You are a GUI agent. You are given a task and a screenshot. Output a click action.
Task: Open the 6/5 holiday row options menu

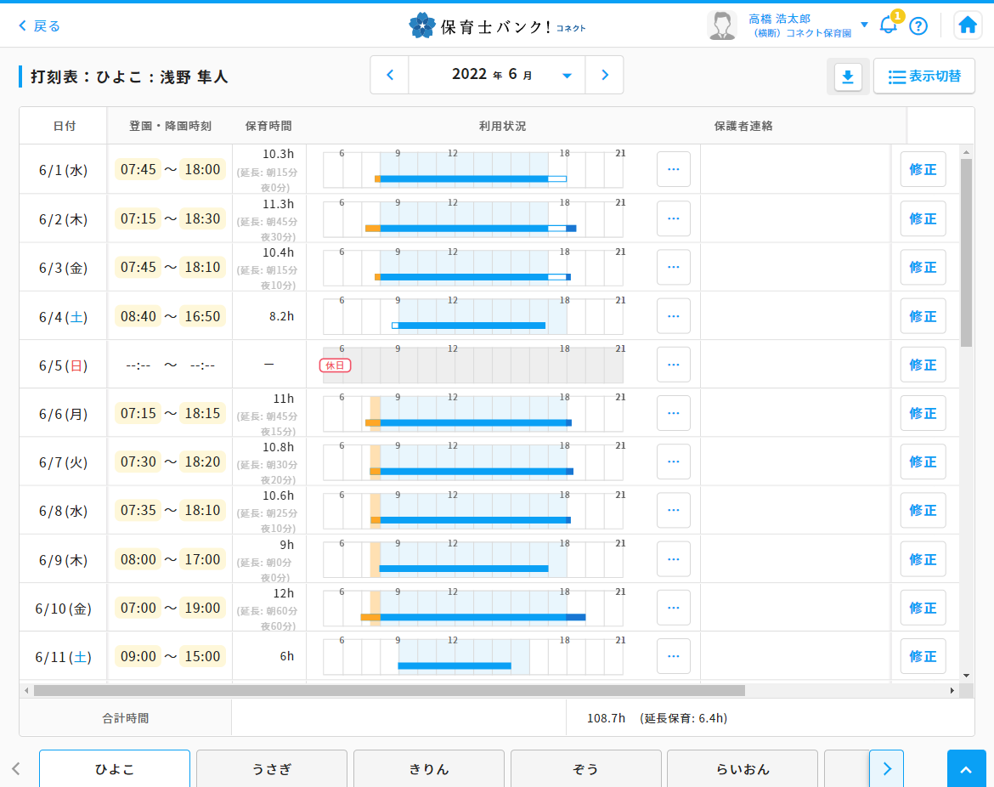point(673,365)
